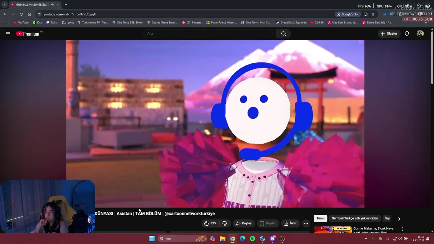Open the tab search dropdown arrow
The width and height of the screenshot is (434, 244).
4,5
